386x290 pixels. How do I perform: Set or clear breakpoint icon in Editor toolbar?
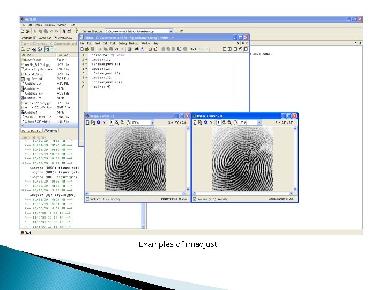[150, 49]
